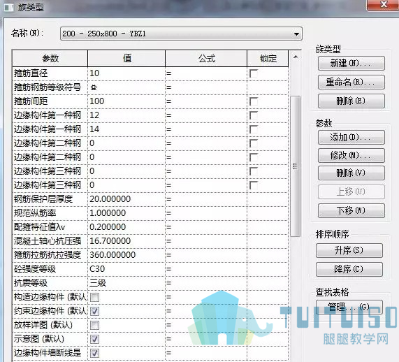Select 箍筋拉筋抗拉强度 value 360.000000
The height and width of the screenshot is (362, 399).
tap(126, 255)
